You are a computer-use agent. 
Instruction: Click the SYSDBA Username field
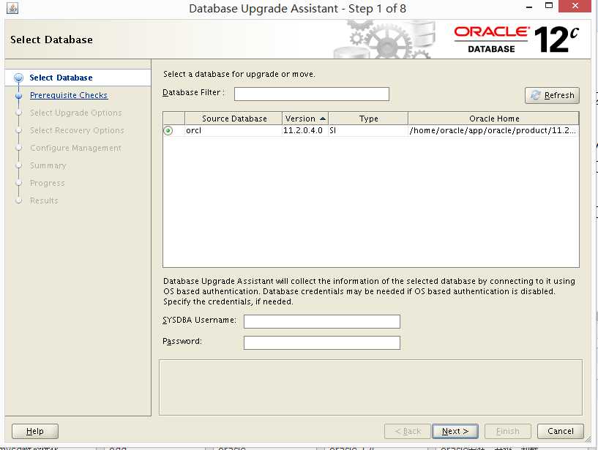pyautogui.click(x=322, y=321)
